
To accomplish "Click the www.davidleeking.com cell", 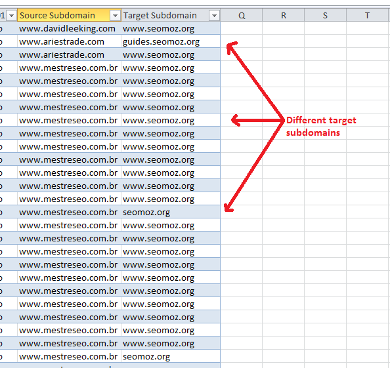I will tap(69, 29).
